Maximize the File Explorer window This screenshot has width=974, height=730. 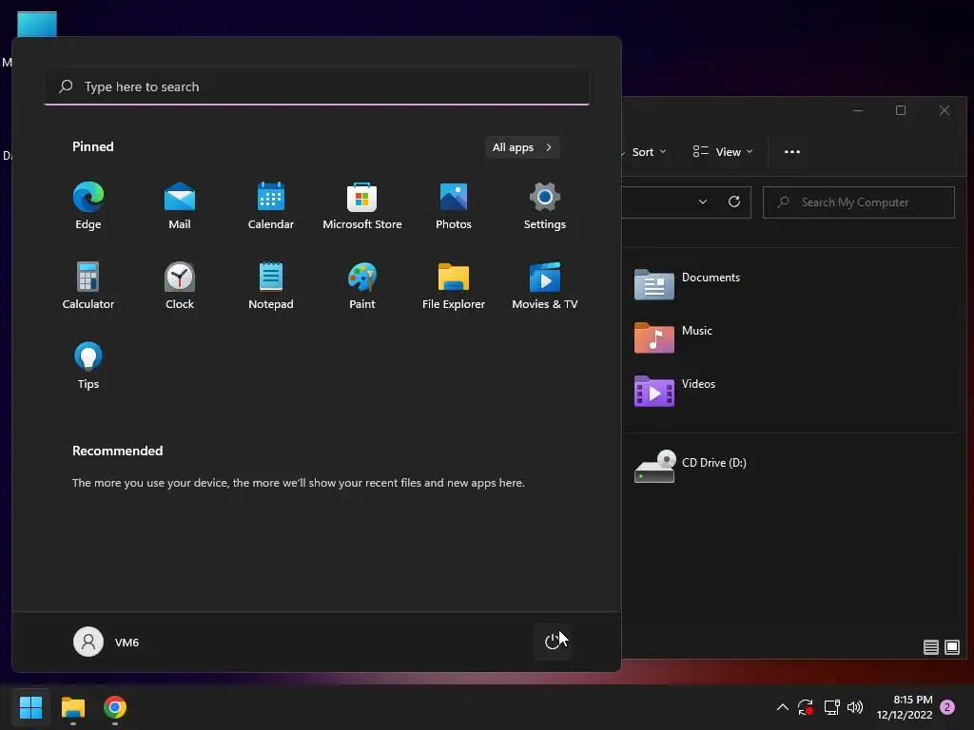pos(901,110)
